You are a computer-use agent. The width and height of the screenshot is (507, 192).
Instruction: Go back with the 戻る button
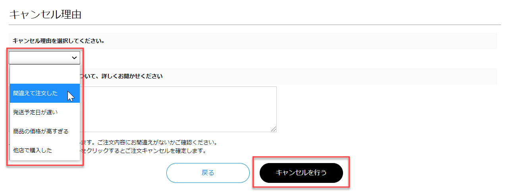pyautogui.click(x=208, y=173)
